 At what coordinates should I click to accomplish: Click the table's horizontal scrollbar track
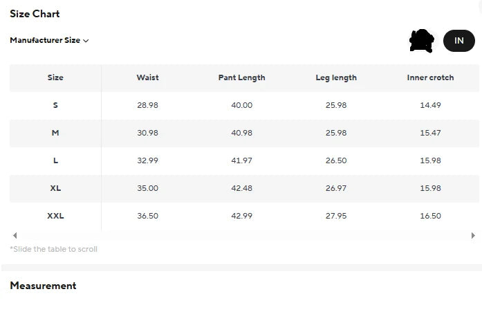(242, 236)
